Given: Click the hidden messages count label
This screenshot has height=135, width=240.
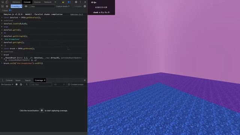Looking at the screenshot, I should click(78, 6).
